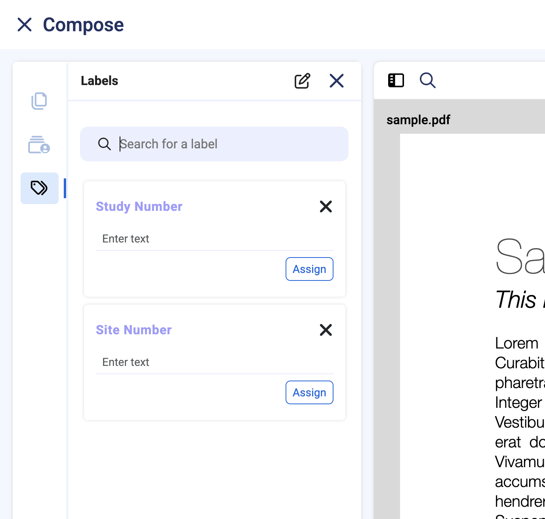Click the Site Number label title
The width and height of the screenshot is (545, 519).
point(133,330)
